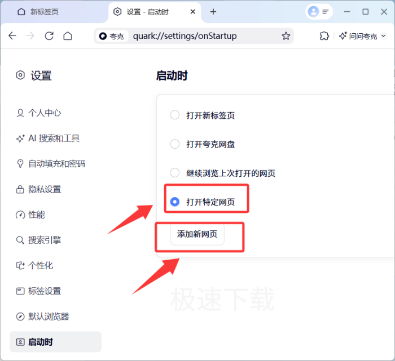
Task: Go to home page via house icon
Action: (x=68, y=36)
